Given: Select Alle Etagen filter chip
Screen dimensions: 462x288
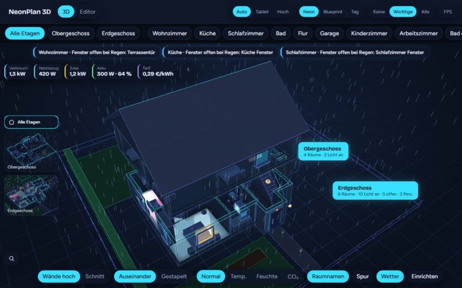Looking at the screenshot, I should tap(25, 34).
